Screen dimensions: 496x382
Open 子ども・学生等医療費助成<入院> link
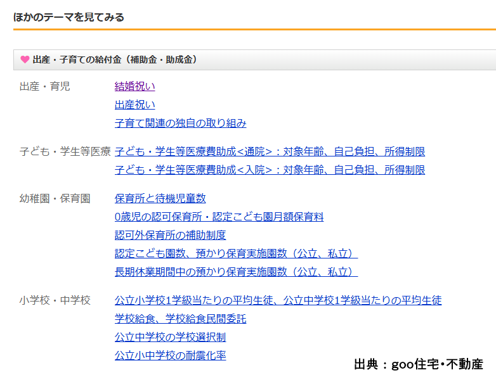(270, 170)
